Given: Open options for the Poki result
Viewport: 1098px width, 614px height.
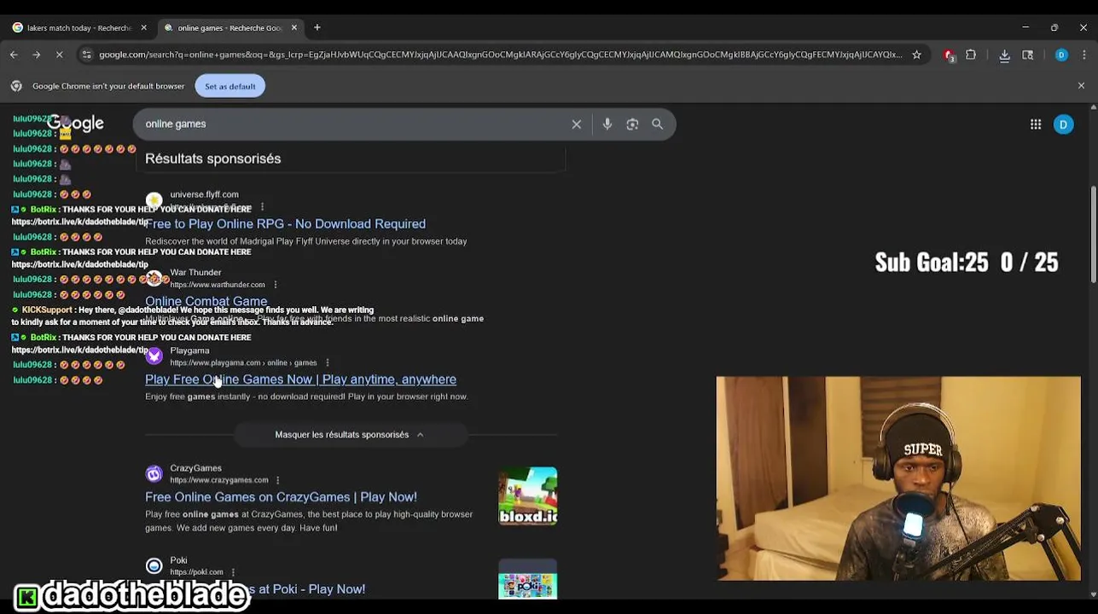Looking at the screenshot, I should click(232, 572).
